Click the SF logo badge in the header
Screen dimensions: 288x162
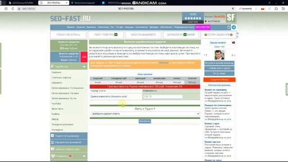click(231, 18)
